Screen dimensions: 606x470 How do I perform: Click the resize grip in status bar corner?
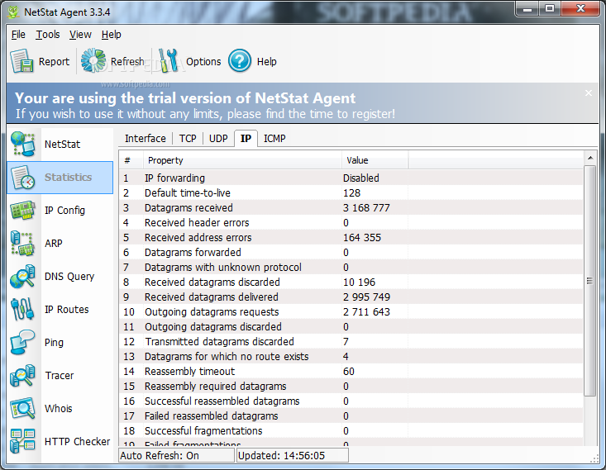pos(594,458)
